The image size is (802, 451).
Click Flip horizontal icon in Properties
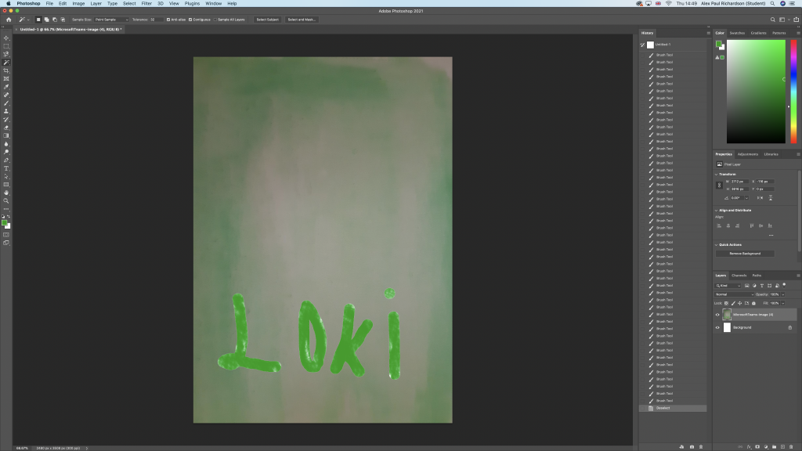(760, 198)
